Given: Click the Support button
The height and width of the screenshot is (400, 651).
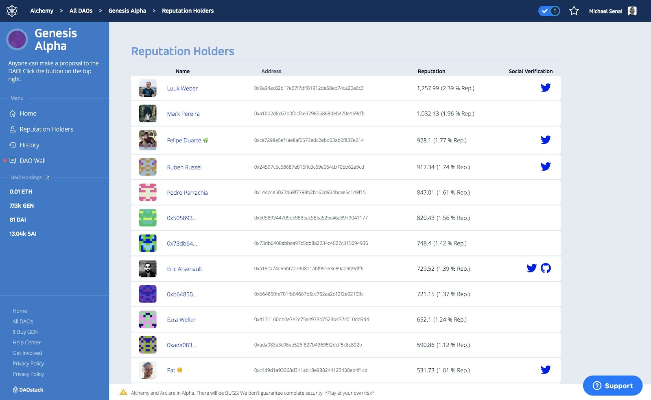Looking at the screenshot, I should [x=612, y=385].
